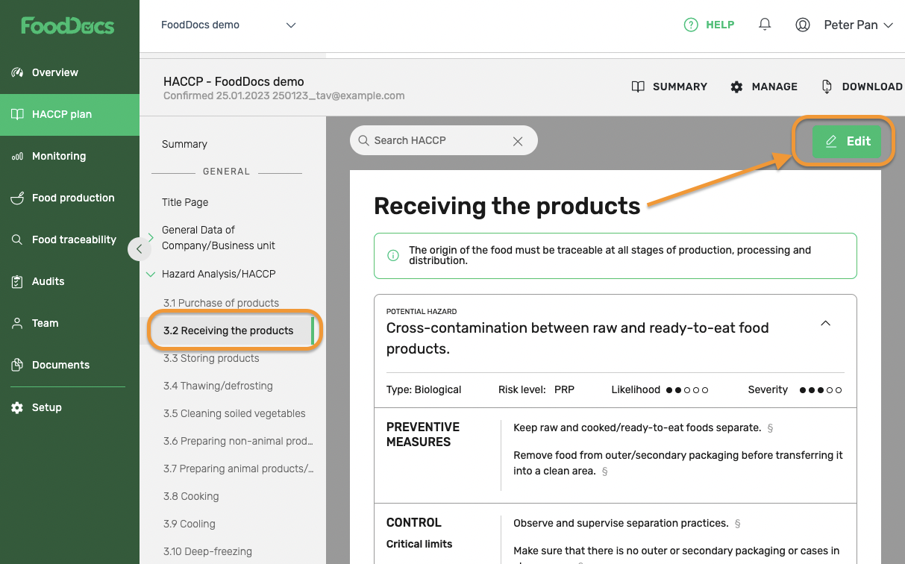905x564 pixels.
Task: Click the Search HACCP field
Action: (x=443, y=140)
